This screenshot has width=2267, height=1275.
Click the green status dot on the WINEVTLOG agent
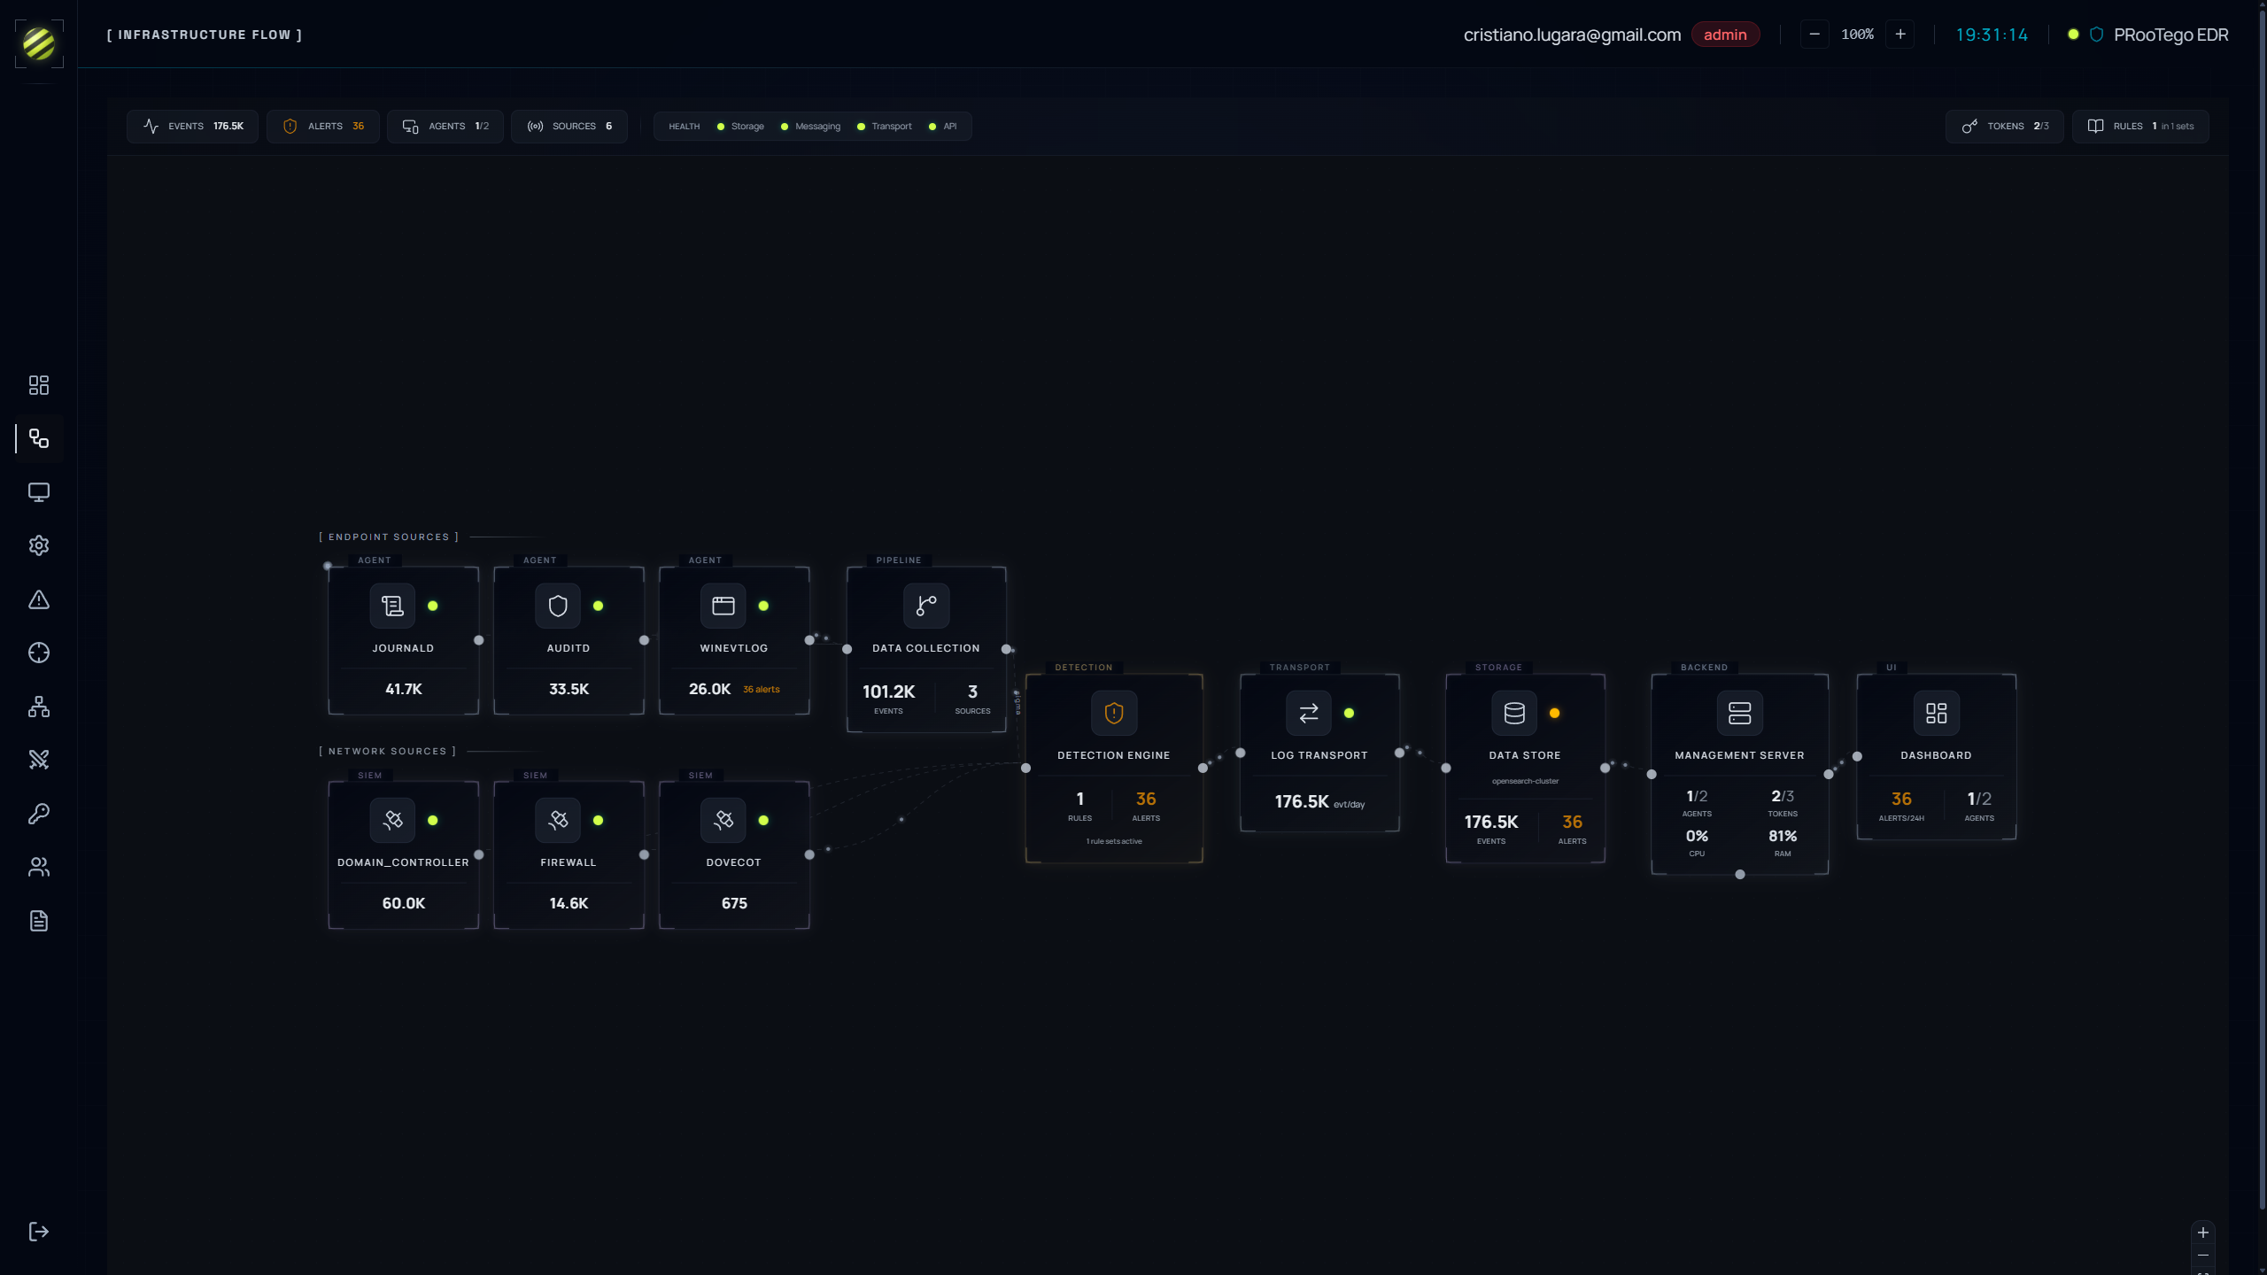pos(762,606)
